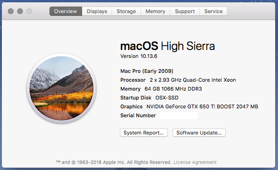This screenshot has width=278, height=170.
Task: Select the Overview tab
Action: point(66,11)
